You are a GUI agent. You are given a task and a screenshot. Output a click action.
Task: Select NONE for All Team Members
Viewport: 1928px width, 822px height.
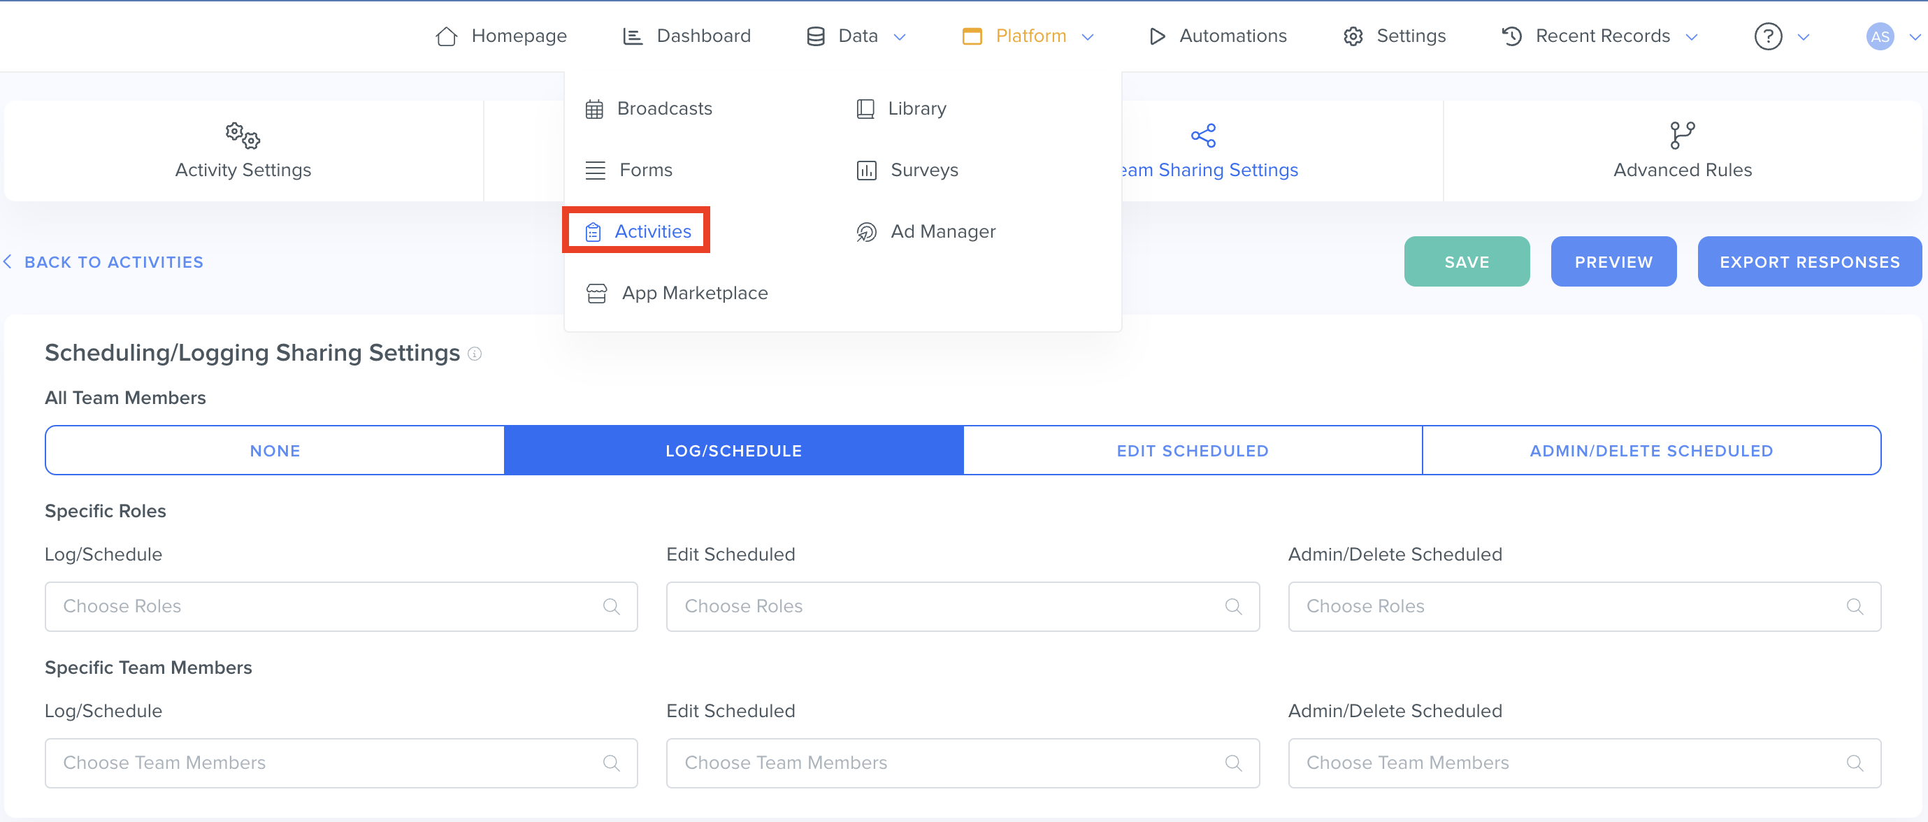[275, 451]
